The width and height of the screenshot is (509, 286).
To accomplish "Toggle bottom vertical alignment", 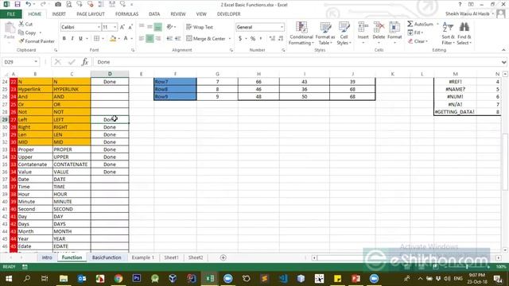I will tap(157, 27).
